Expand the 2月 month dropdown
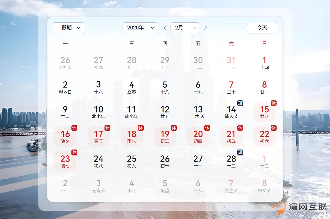The height and width of the screenshot is (219, 330). tap(185, 28)
